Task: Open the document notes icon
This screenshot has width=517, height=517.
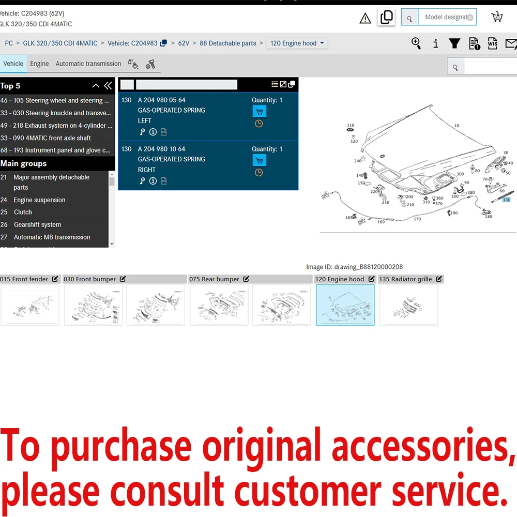Action: point(474,43)
